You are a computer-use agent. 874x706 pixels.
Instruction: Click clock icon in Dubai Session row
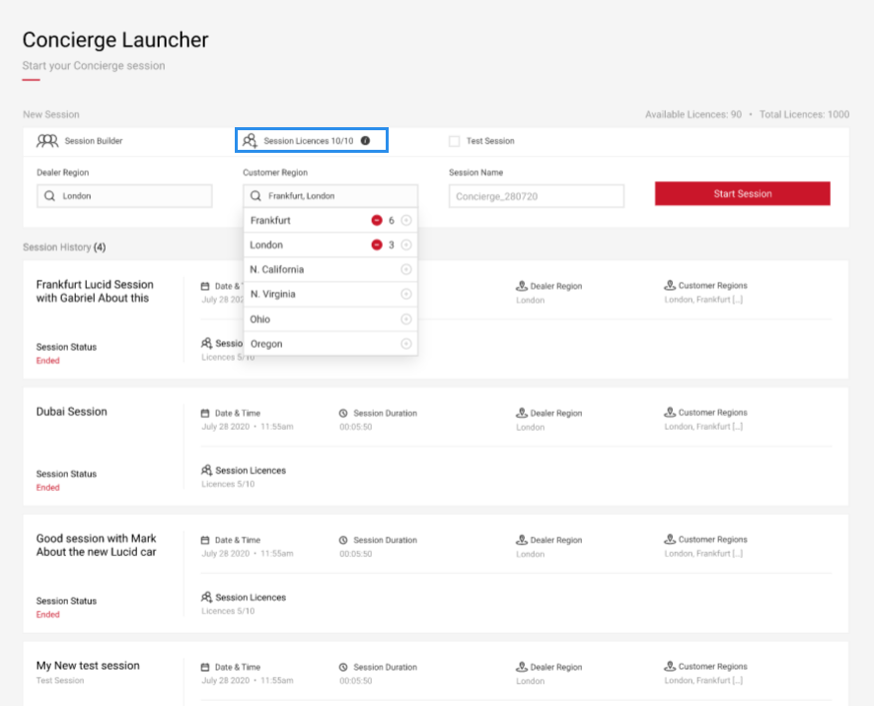343,413
